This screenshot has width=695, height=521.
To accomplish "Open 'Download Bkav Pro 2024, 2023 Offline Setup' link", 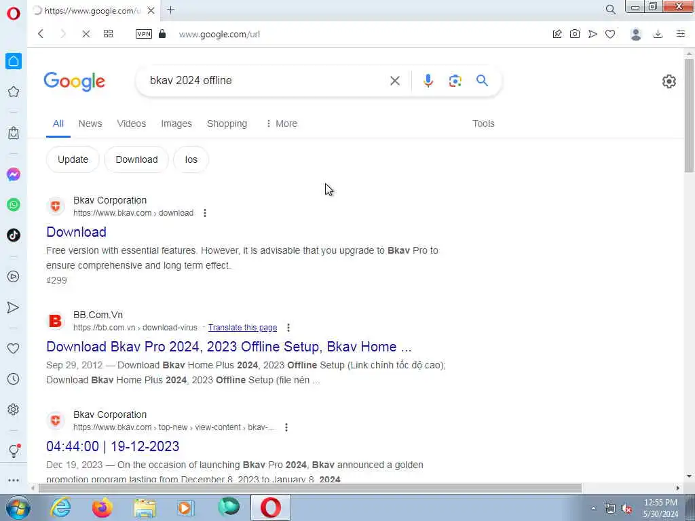I will 229,347.
